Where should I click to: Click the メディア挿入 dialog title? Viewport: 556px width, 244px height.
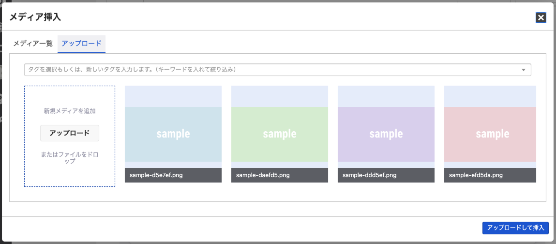tap(35, 17)
